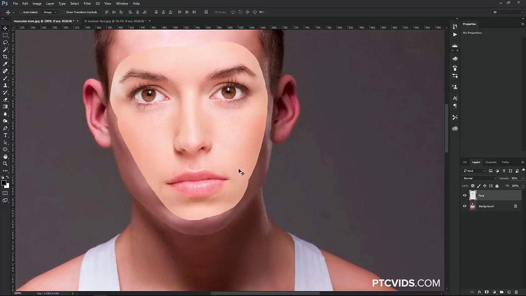Select the Pen tool
Image resolution: width=526 pixels, height=296 pixels.
tap(5, 128)
